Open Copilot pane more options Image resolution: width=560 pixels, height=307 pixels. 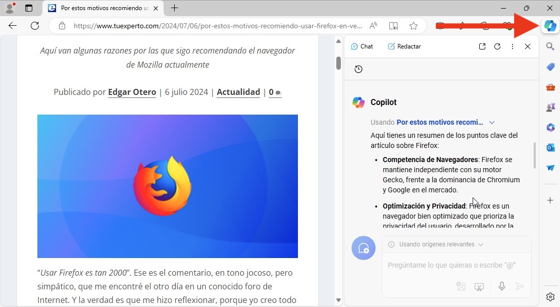pos(513,46)
